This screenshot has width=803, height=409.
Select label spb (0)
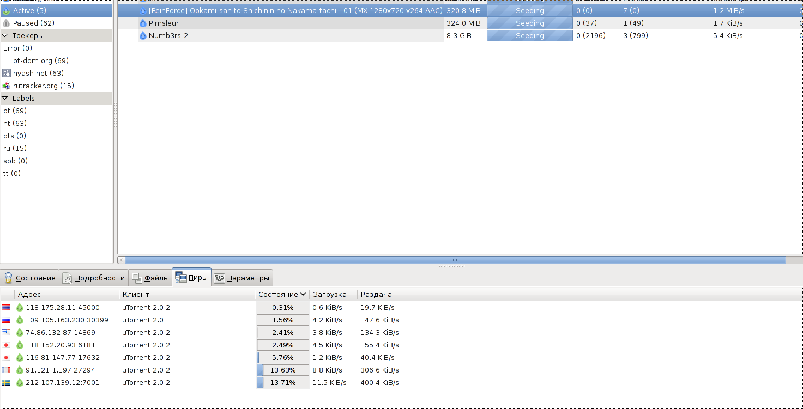point(16,161)
